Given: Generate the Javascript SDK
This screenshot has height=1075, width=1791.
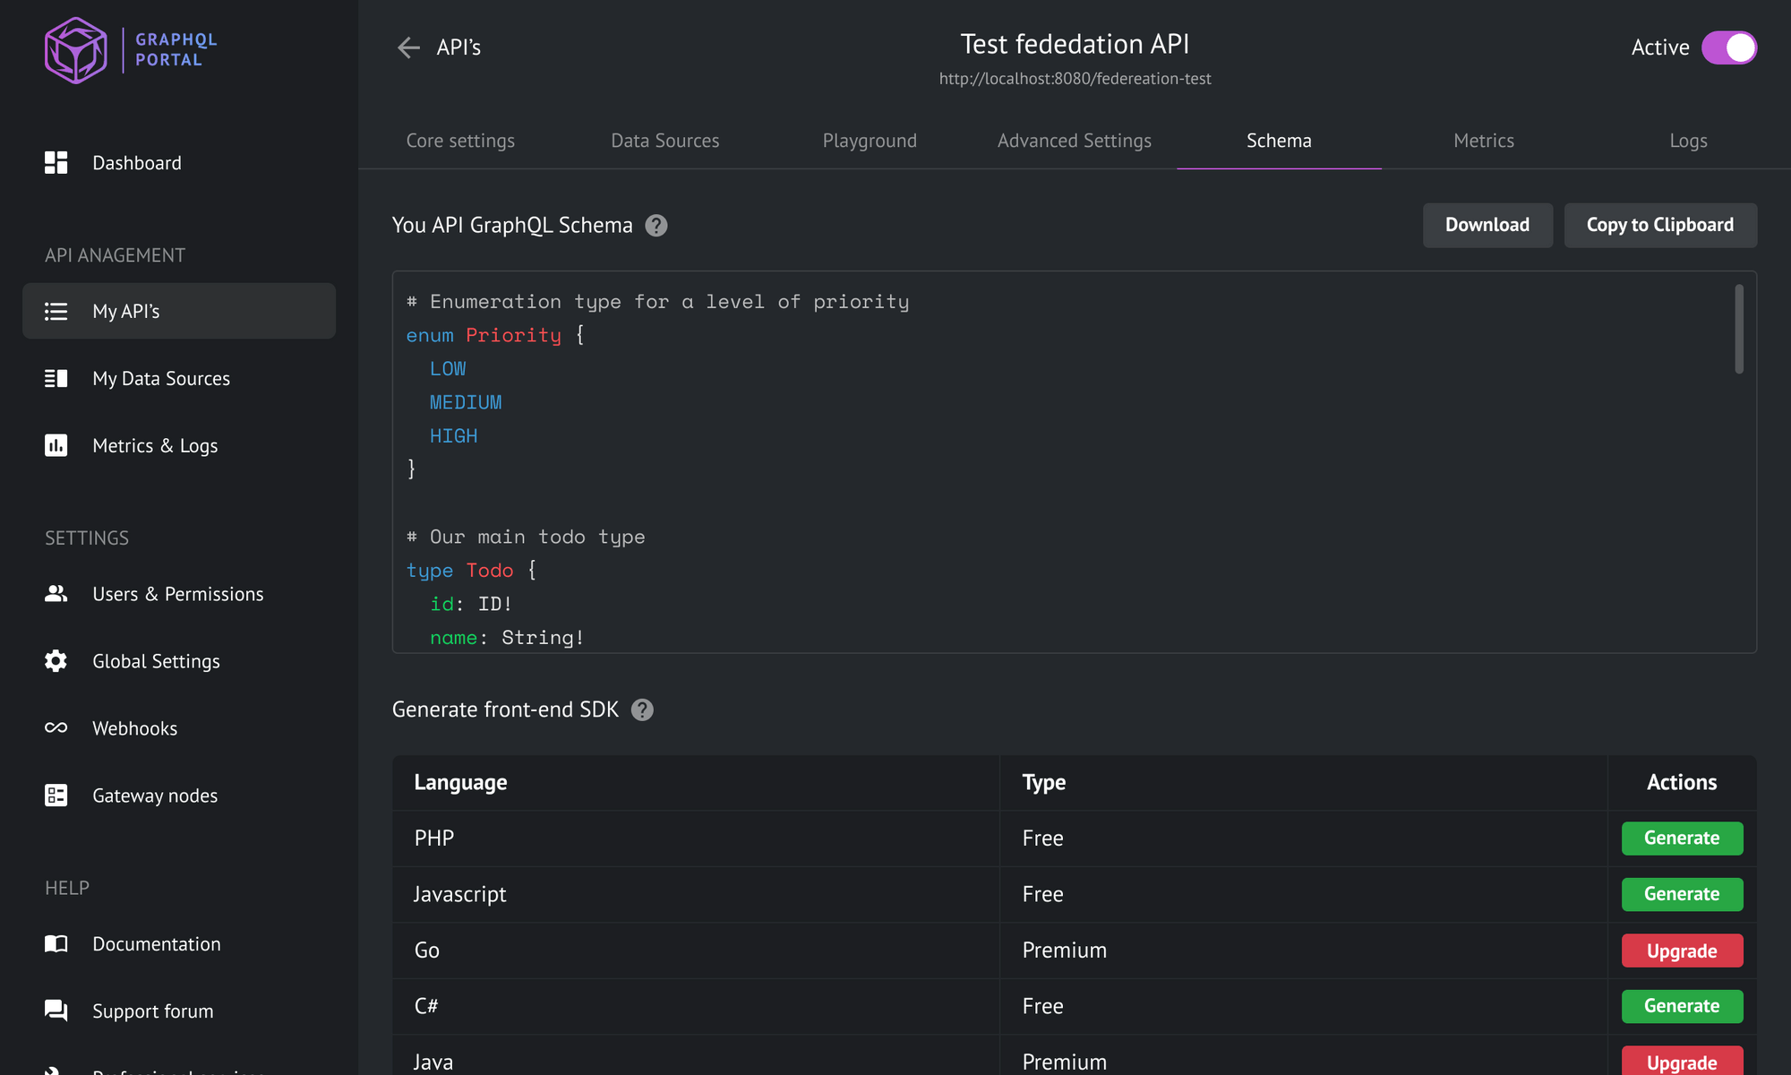Looking at the screenshot, I should pyautogui.click(x=1681, y=894).
